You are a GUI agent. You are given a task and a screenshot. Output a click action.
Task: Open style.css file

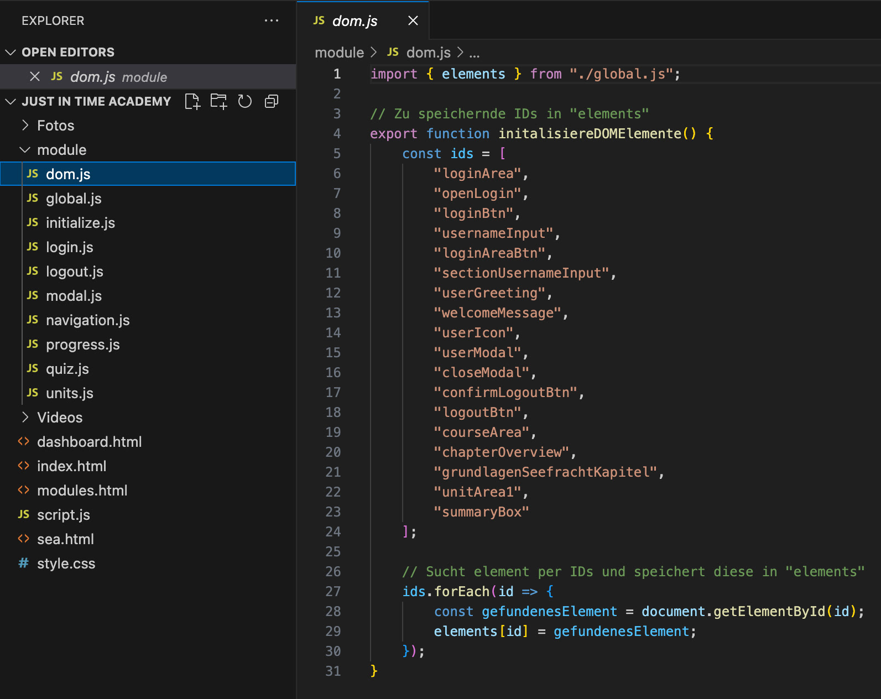tap(148, 564)
